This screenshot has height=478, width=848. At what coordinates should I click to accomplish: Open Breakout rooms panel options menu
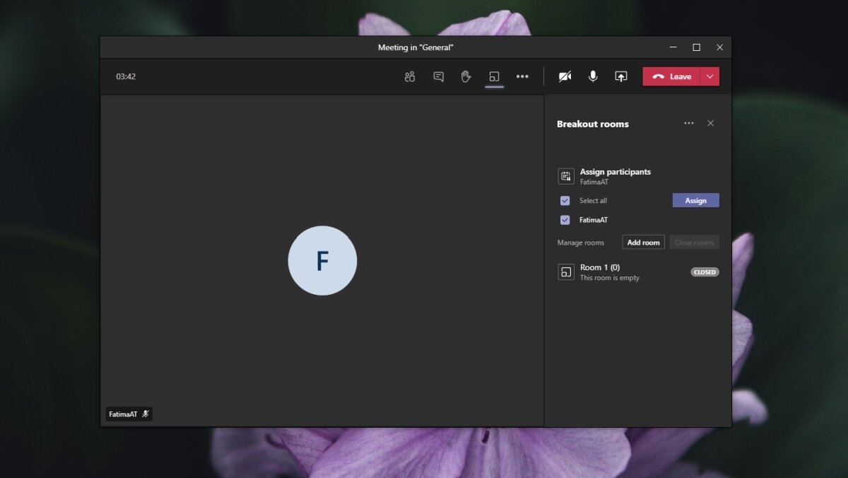click(x=689, y=123)
